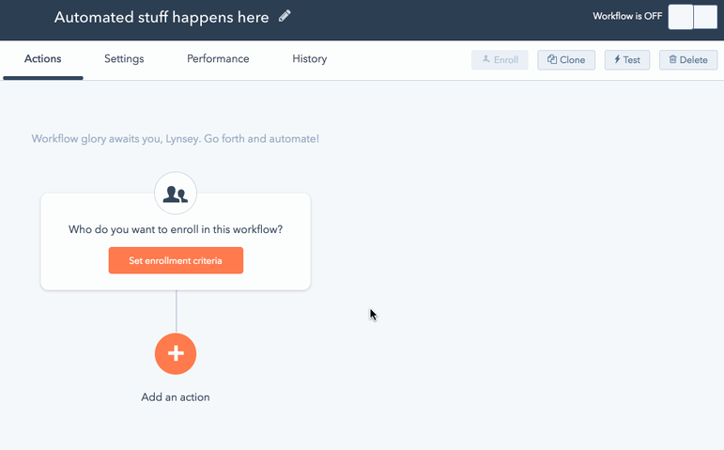
Task: Click the copy icon on the Clone button
Action: pos(552,59)
